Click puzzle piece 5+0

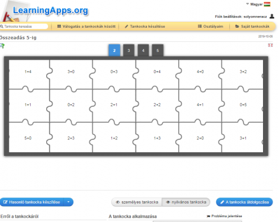point(28,138)
